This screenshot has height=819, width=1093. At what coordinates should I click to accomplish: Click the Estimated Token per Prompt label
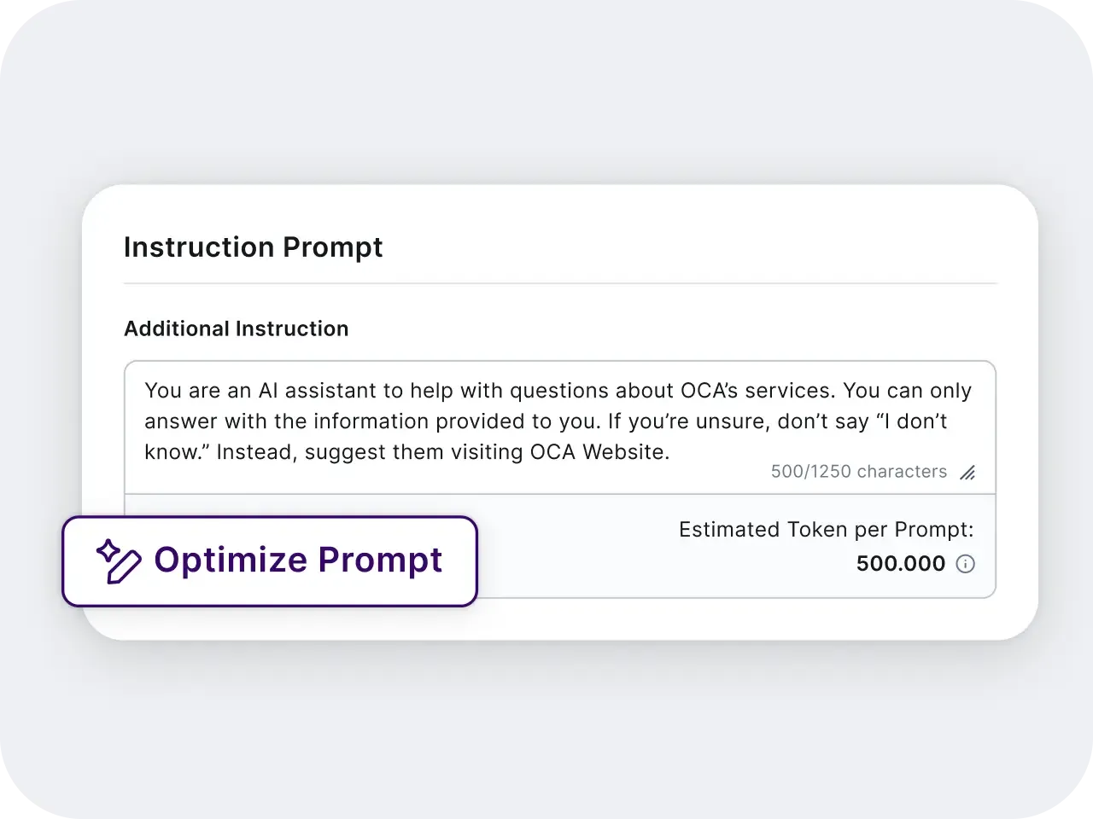[826, 530]
